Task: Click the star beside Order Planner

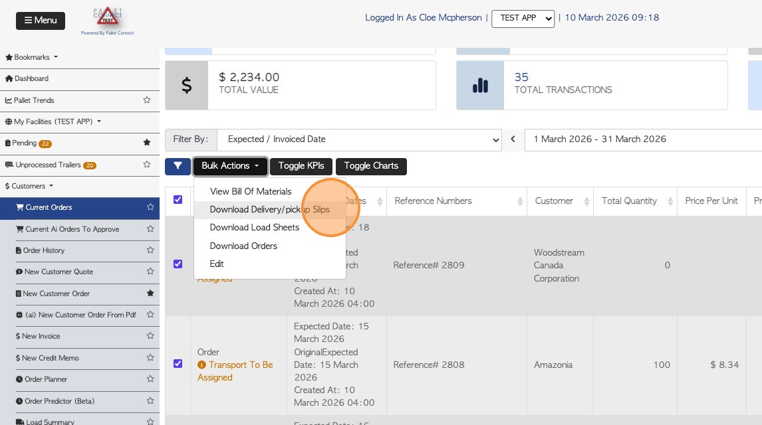Action: click(150, 379)
